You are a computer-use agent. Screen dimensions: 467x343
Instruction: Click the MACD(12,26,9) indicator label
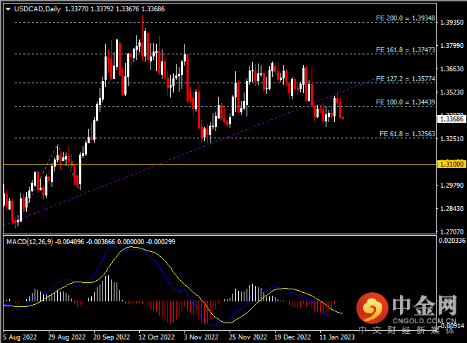(x=30, y=242)
